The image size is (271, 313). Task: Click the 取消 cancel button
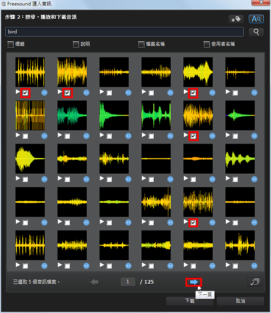point(241,301)
